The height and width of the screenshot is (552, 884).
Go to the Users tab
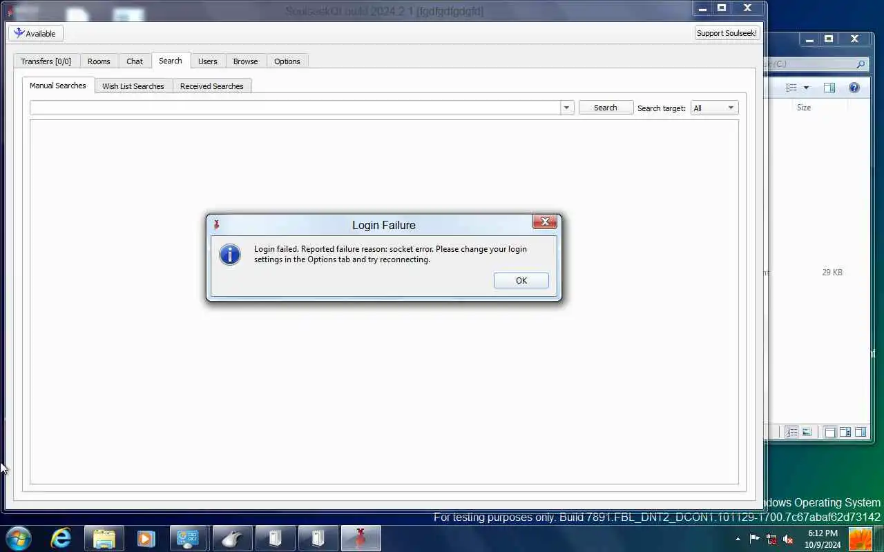[x=208, y=61]
